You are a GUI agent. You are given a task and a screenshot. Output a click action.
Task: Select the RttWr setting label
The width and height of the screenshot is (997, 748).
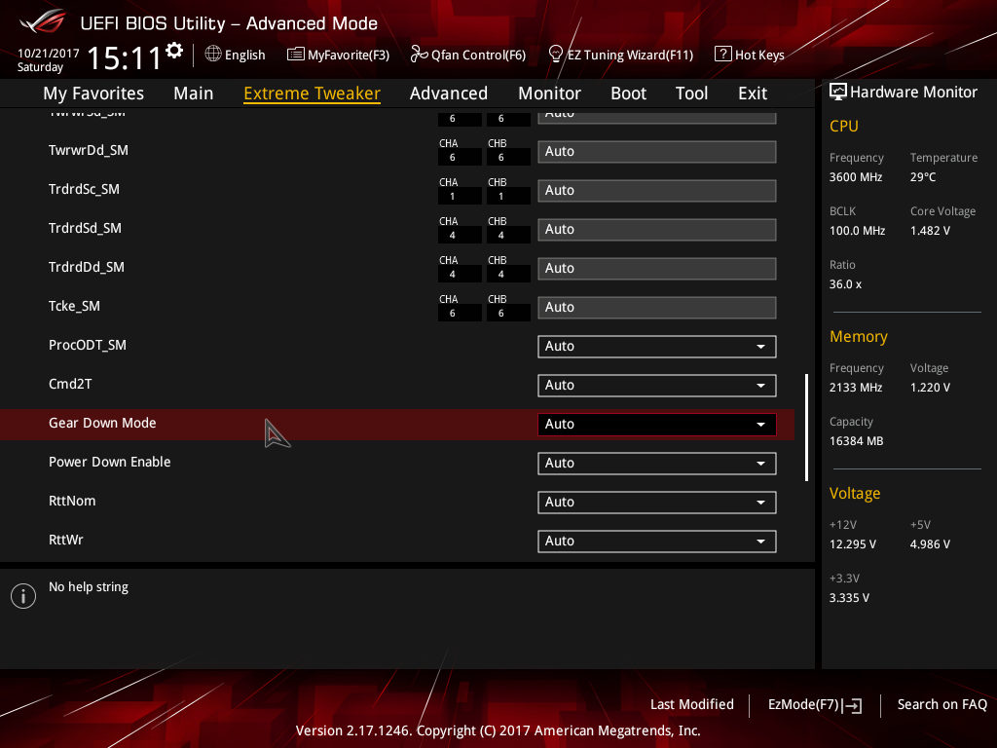(x=66, y=540)
